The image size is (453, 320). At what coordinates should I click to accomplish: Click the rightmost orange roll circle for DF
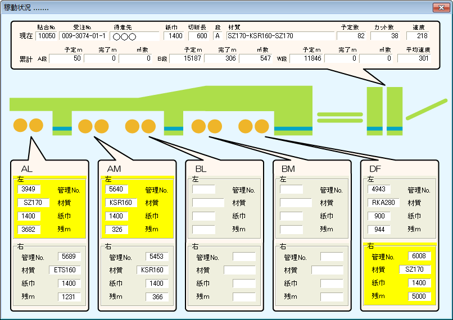tap(261, 125)
